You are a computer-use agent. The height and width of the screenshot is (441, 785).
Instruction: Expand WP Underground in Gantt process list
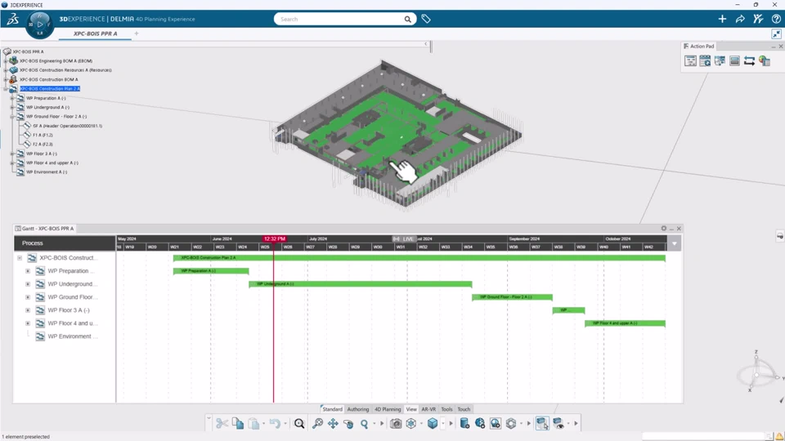coord(28,284)
